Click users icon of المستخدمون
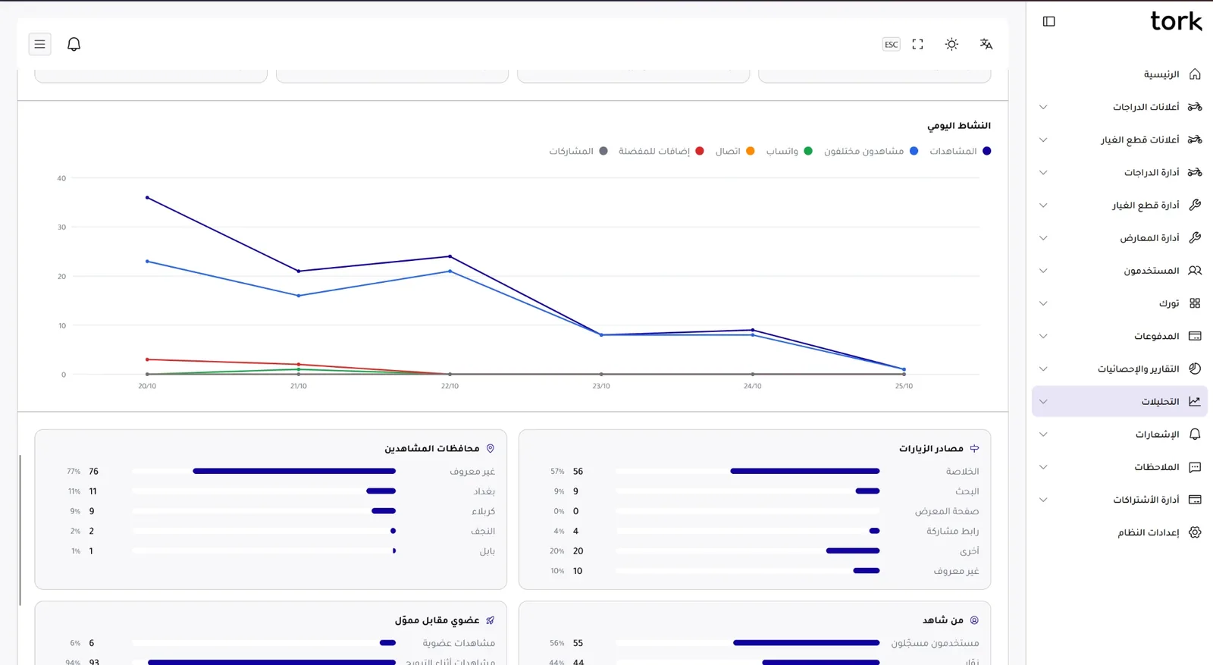The image size is (1213, 665). tap(1195, 271)
